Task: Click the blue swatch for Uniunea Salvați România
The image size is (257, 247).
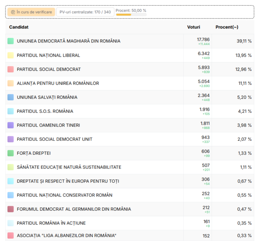Action: 11,97
